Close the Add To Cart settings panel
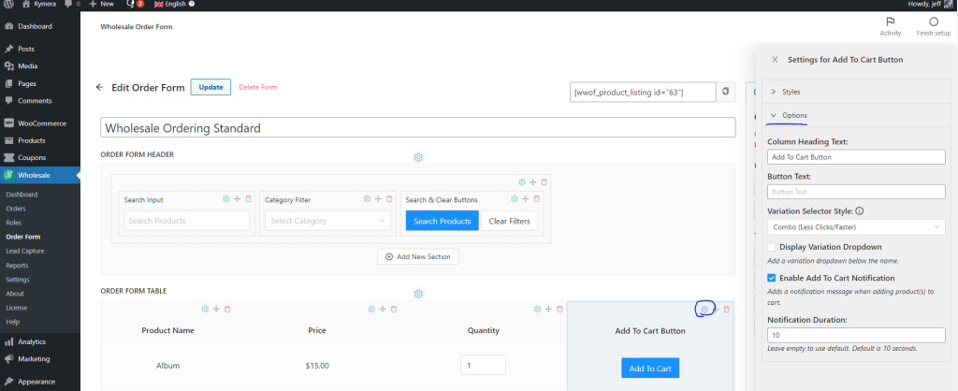This screenshot has height=391, width=958. [x=774, y=59]
